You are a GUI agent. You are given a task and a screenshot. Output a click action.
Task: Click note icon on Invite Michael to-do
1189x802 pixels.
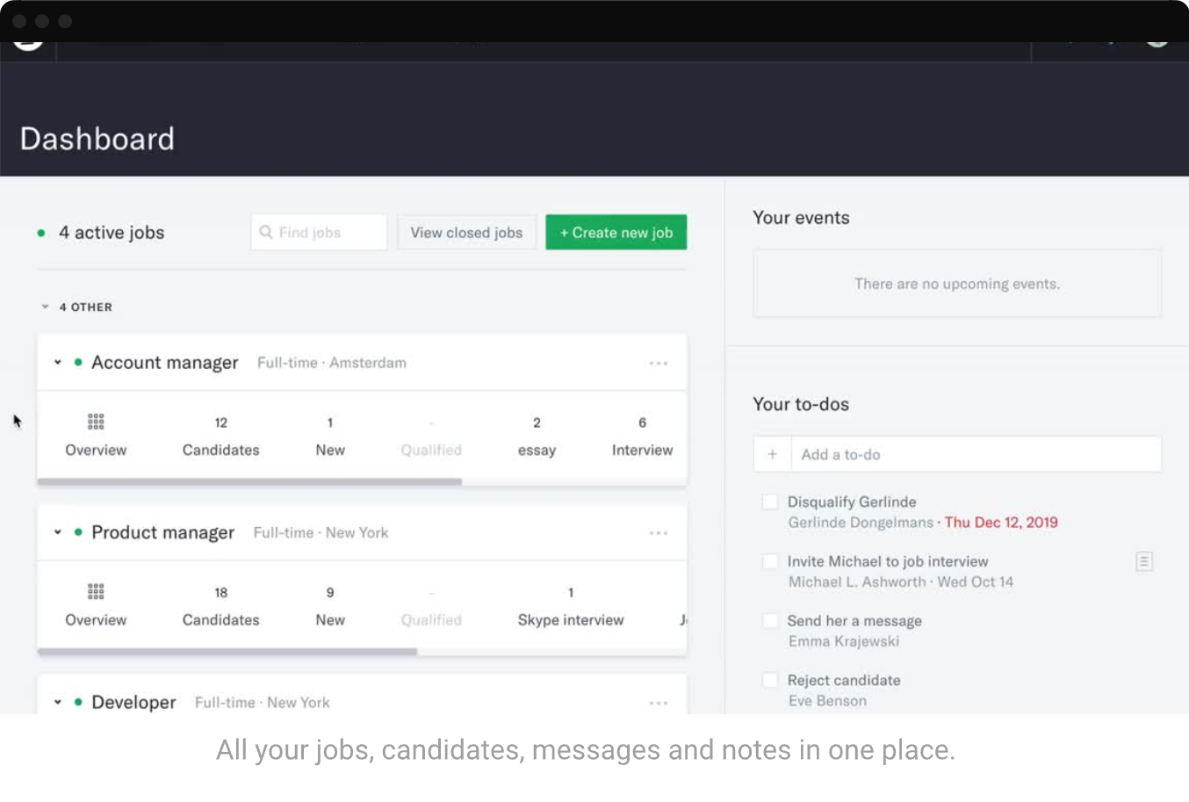click(x=1143, y=561)
